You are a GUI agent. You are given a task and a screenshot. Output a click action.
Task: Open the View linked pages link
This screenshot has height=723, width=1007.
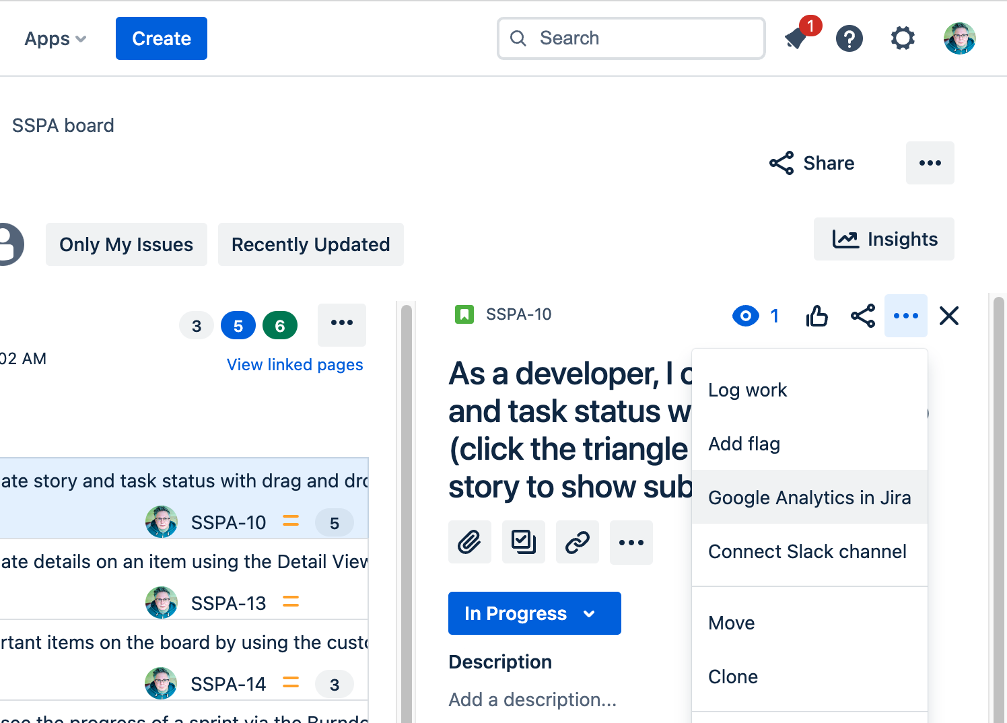click(x=295, y=365)
